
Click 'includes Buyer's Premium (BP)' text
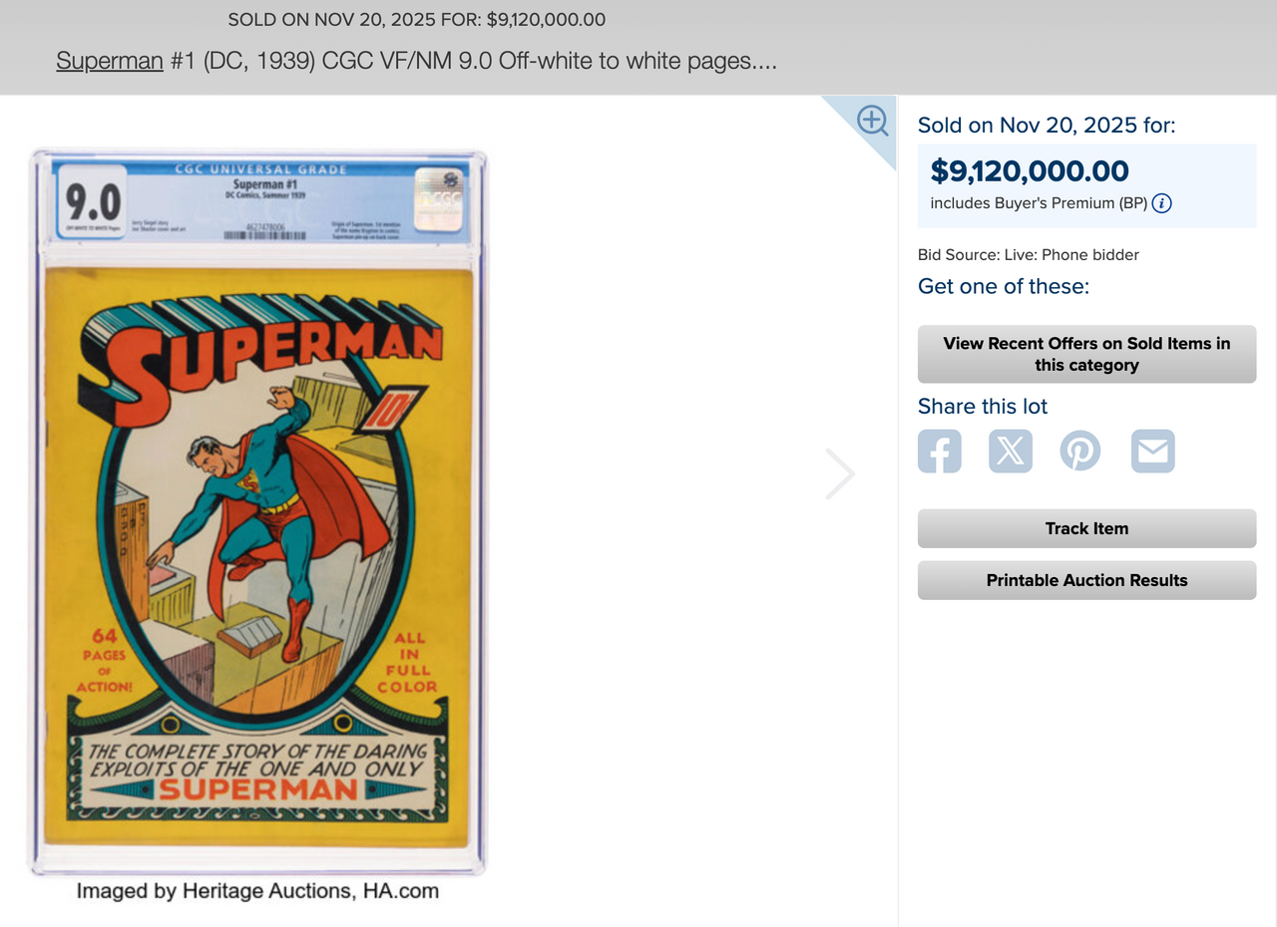tap(1038, 203)
